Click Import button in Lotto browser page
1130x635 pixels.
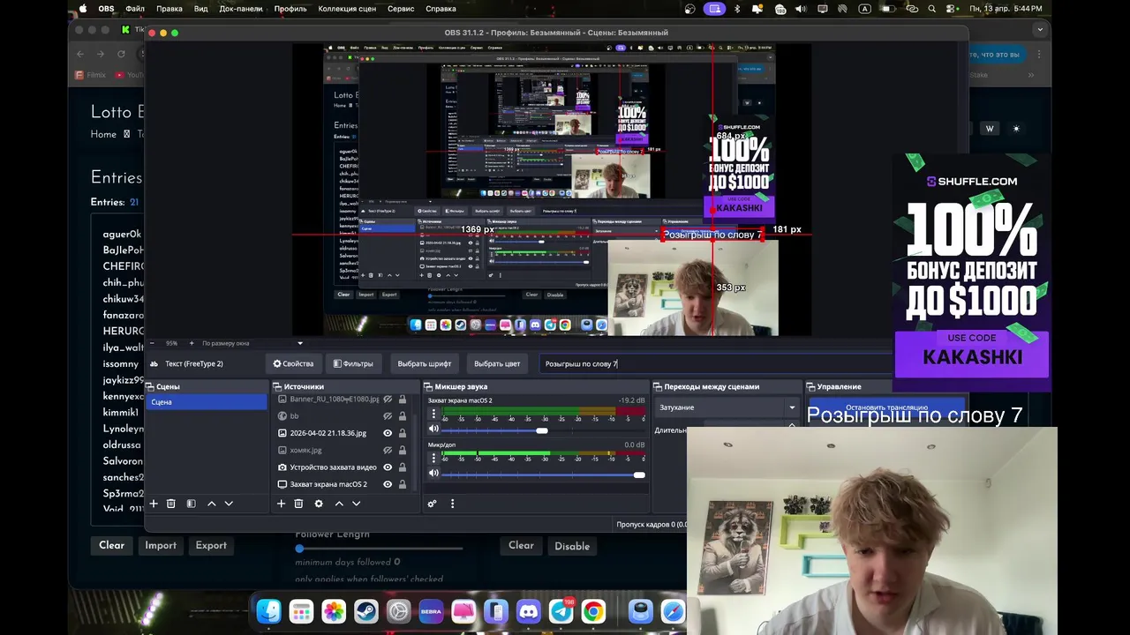pos(161,545)
